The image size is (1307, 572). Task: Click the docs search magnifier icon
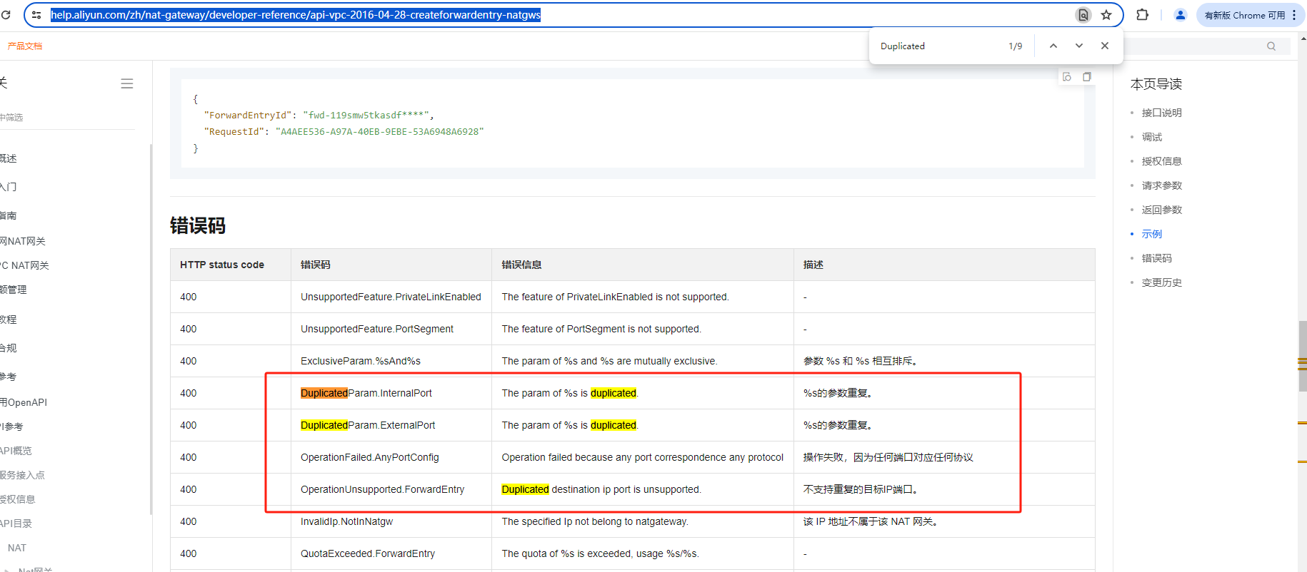point(1271,46)
